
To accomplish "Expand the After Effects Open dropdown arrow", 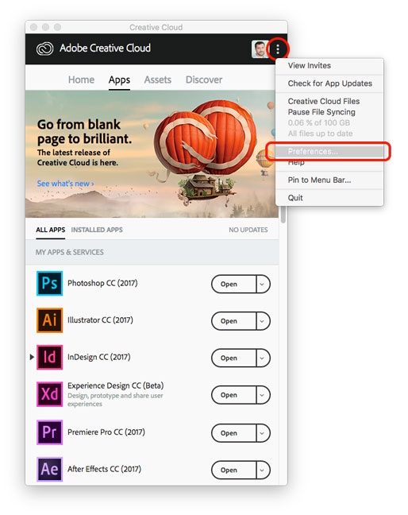I will (263, 470).
